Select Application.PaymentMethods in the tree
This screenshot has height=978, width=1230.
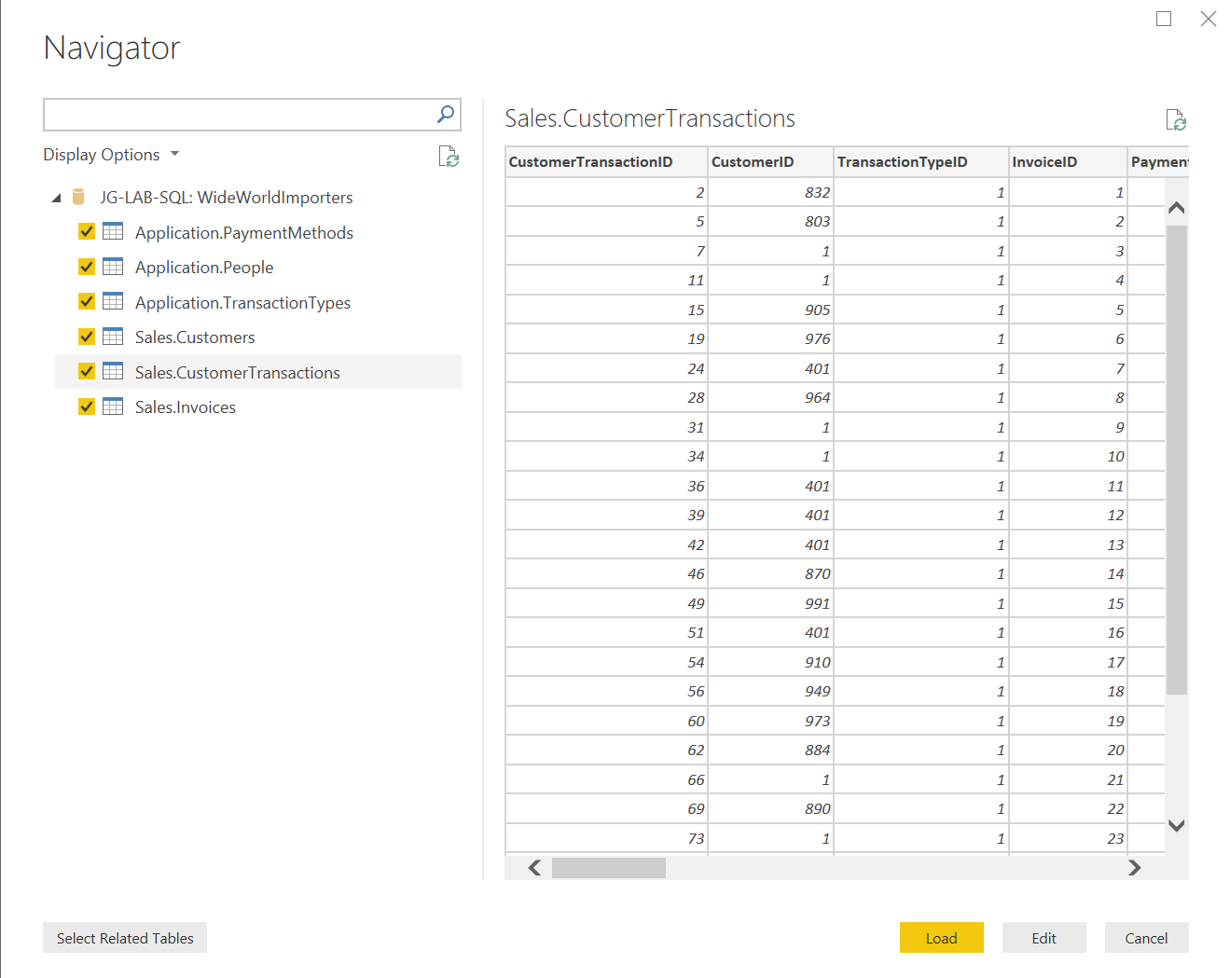coord(244,232)
